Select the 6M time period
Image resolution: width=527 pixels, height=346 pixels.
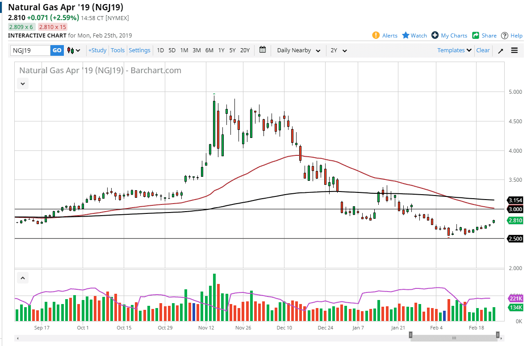pyautogui.click(x=209, y=50)
